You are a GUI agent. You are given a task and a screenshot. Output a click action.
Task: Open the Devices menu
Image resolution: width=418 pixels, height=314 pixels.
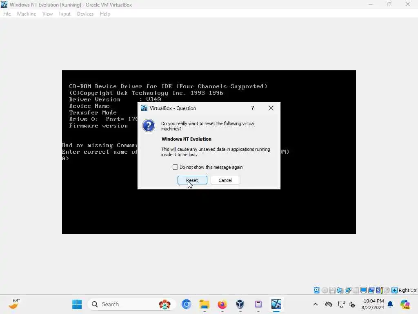pos(85,14)
